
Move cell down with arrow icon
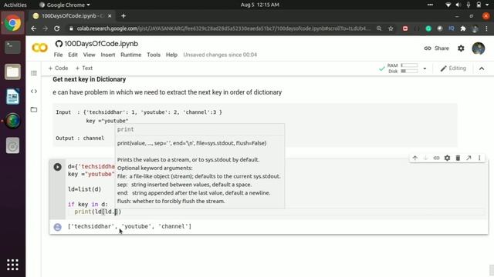(425, 158)
